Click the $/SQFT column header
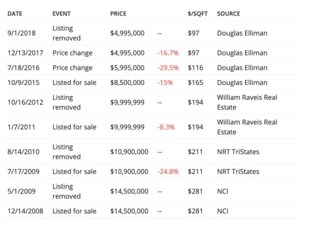The image size is (335, 231). point(197,14)
